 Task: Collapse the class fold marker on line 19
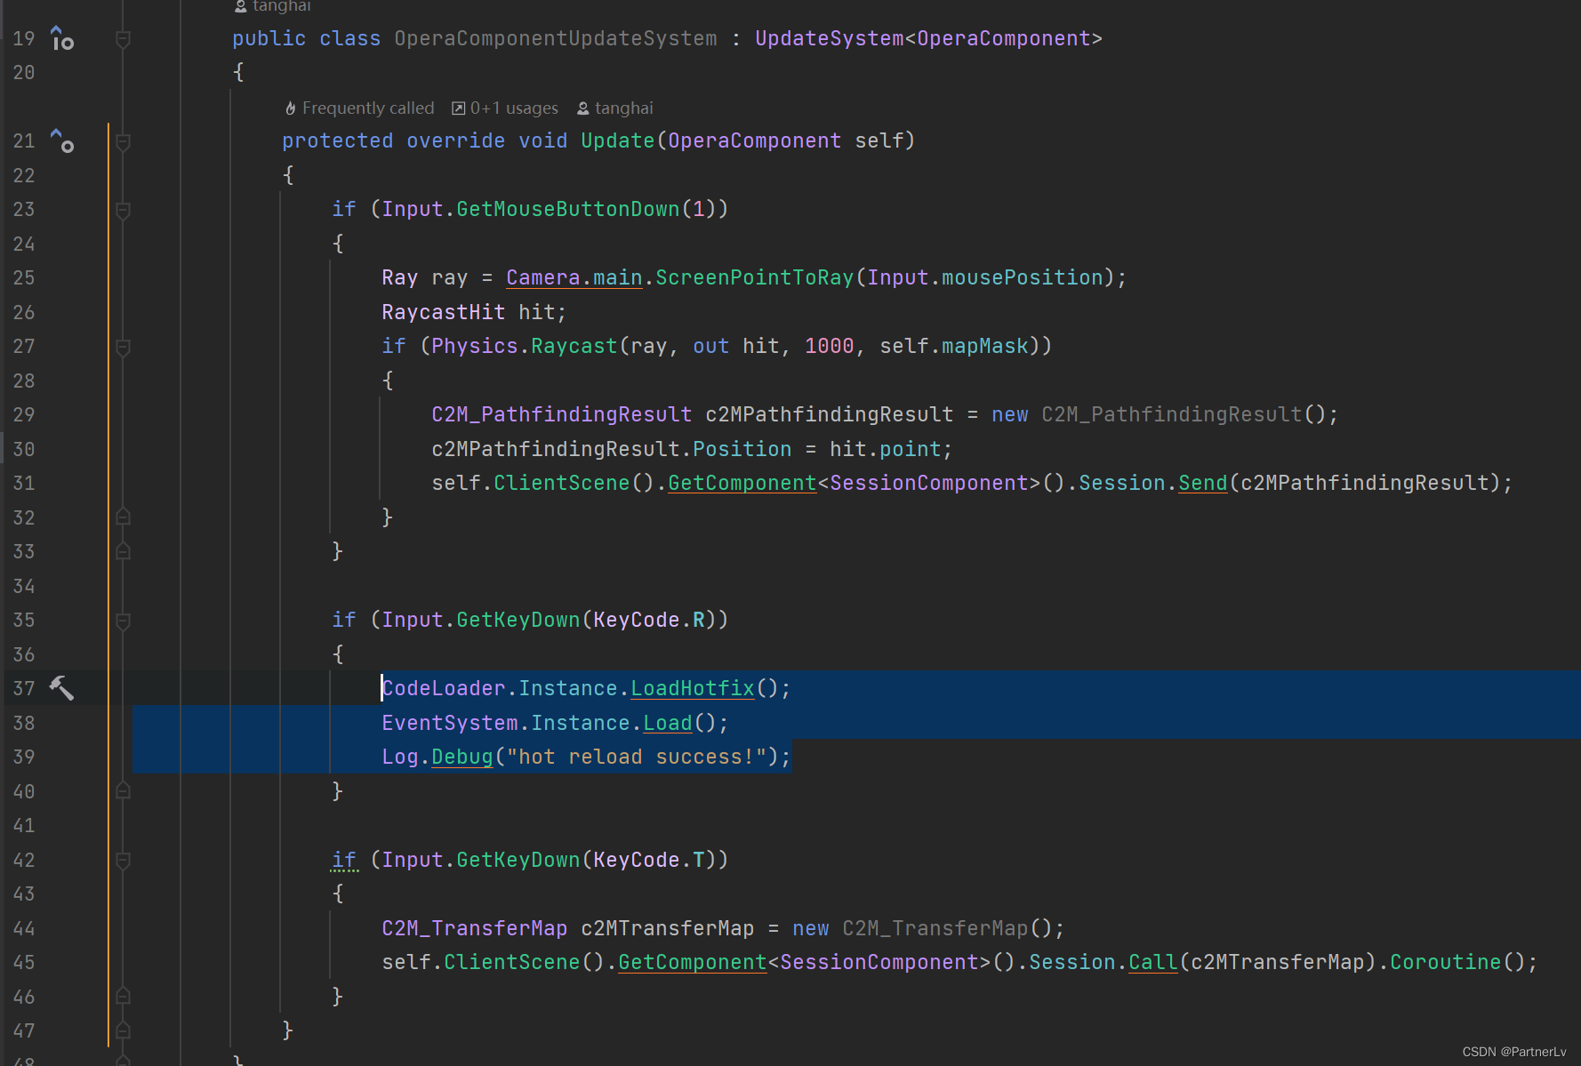(x=124, y=39)
